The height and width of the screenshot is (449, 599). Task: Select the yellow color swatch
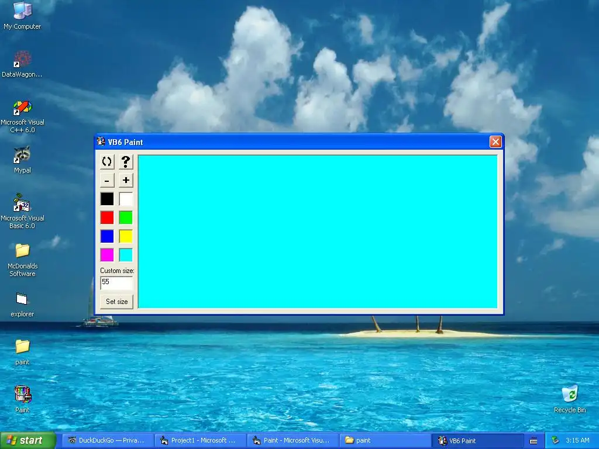pos(126,236)
